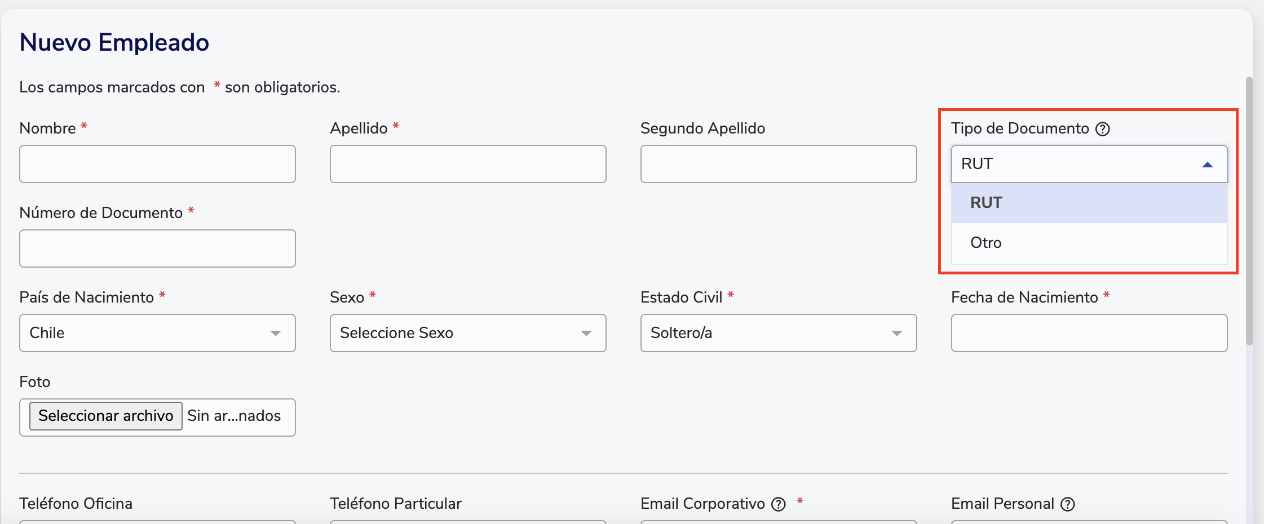Click the Estado Civil arrow icon
Viewport: 1264px width, 524px height.
pyautogui.click(x=896, y=334)
